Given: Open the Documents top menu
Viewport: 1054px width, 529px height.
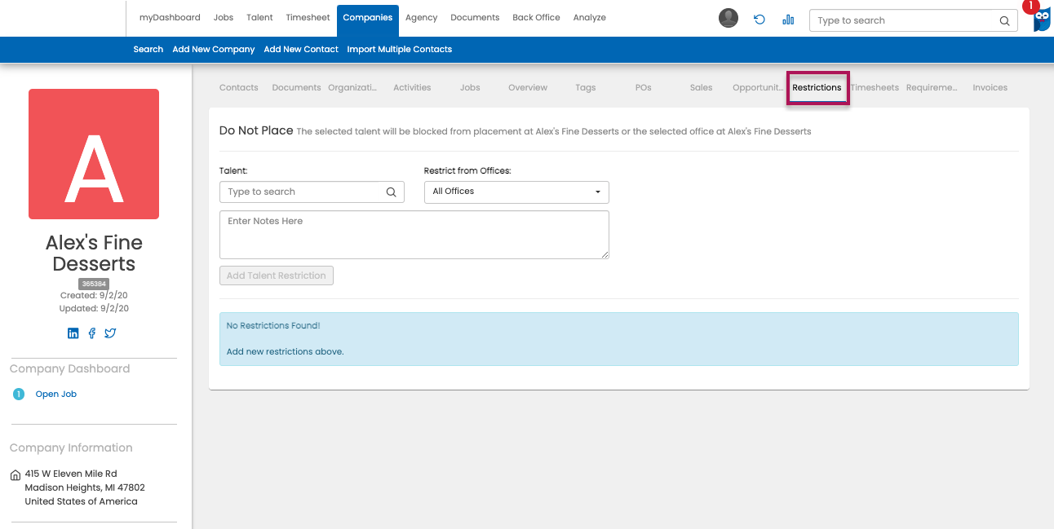Looking at the screenshot, I should tap(475, 18).
